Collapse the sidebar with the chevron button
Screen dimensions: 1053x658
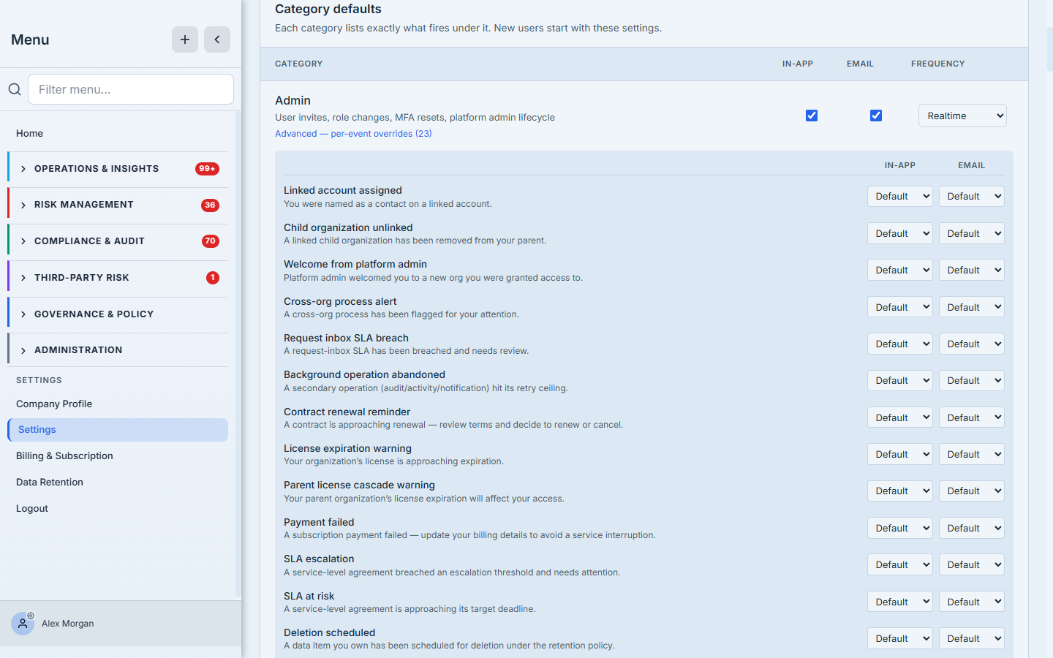coord(217,39)
